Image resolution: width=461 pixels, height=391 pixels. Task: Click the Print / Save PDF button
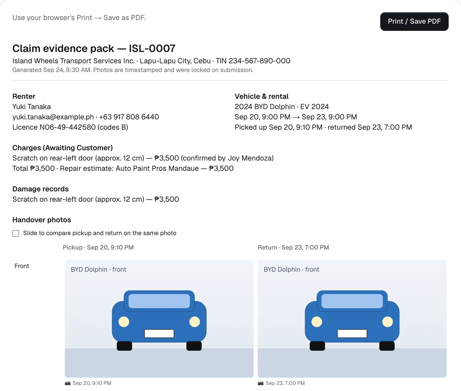(x=414, y=21)
